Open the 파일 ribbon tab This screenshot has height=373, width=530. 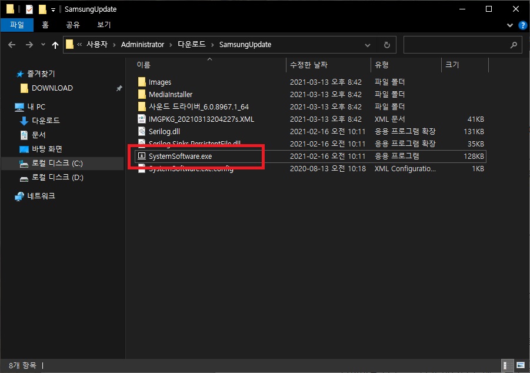(x=17, y=25)
